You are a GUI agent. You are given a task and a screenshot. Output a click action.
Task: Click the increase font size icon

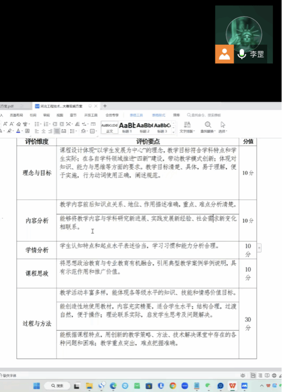[x=5, y=124]
